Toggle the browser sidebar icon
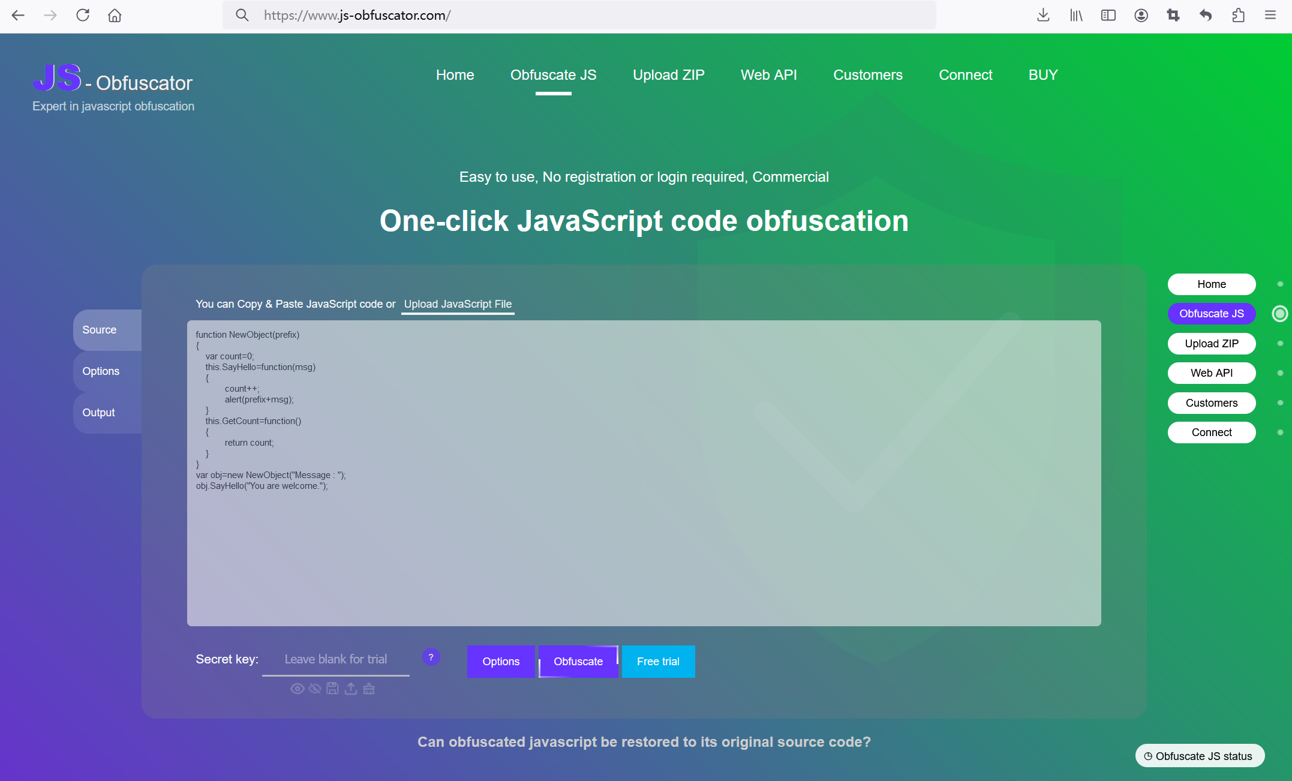Viewport: 1292px width, 781px height. (1108, 16)
